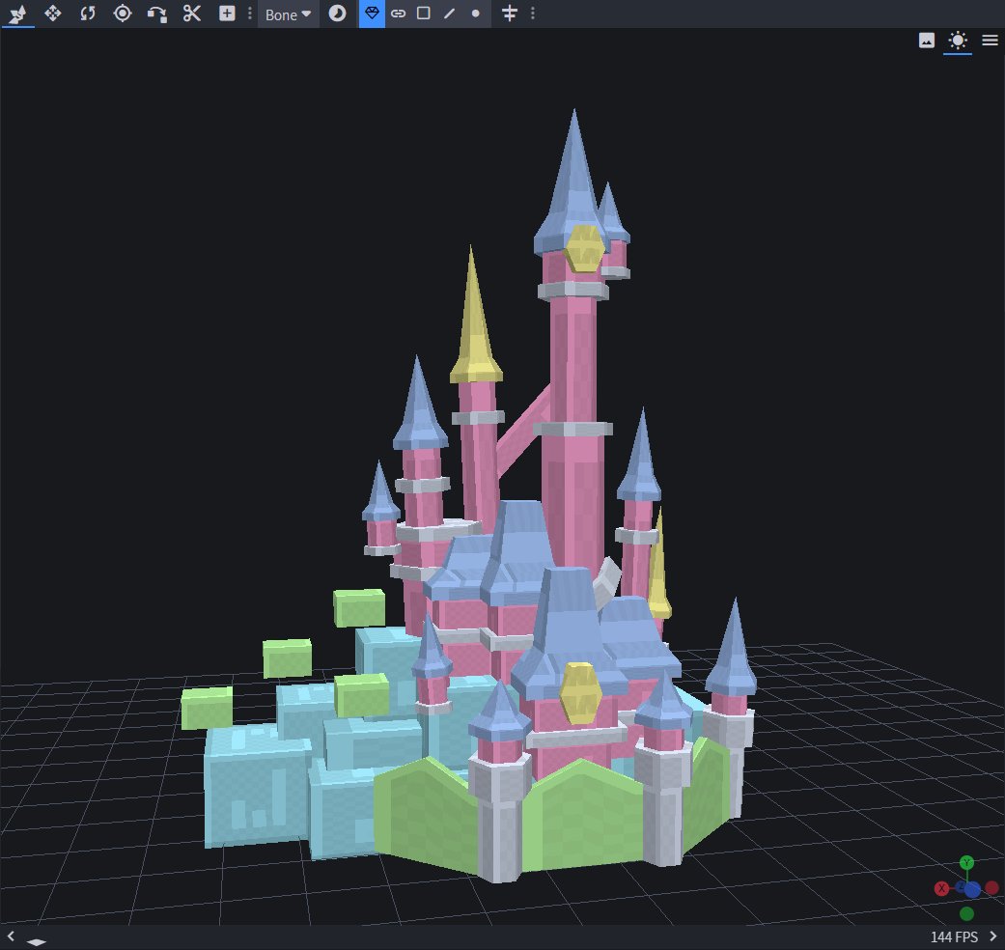Click the Y axis on the navigation gizmo

[966, 863]
